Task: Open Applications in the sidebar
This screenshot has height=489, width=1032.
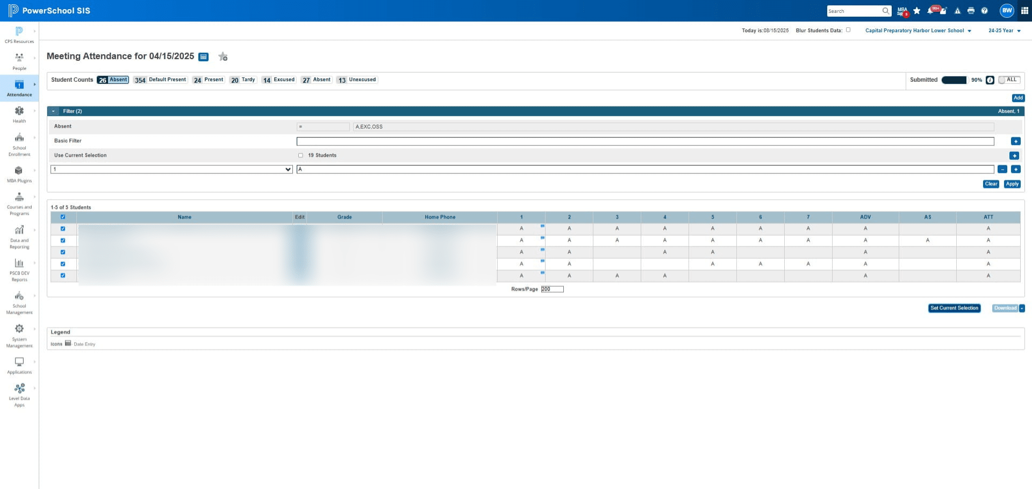Action: point(19,366)
